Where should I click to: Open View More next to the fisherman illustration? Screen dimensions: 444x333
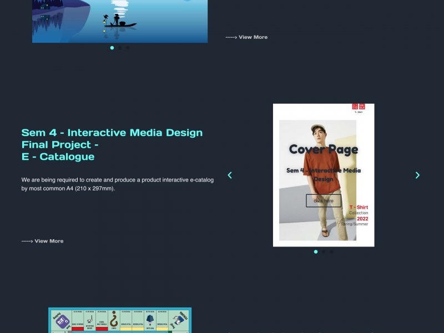pyautogui.click(x=246, y=37)
